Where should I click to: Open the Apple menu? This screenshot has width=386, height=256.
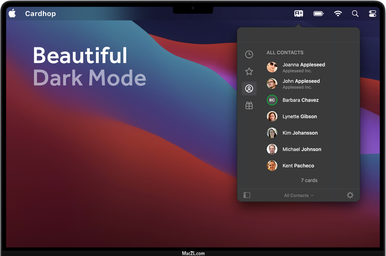pos(12,14)
